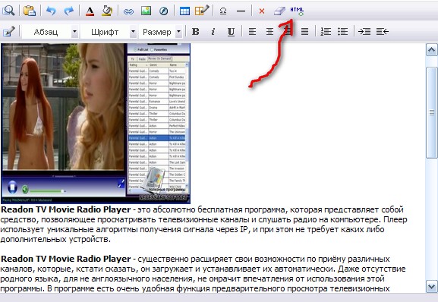Select the embedded Readon player screenshot image

click(x=96, y=123)
